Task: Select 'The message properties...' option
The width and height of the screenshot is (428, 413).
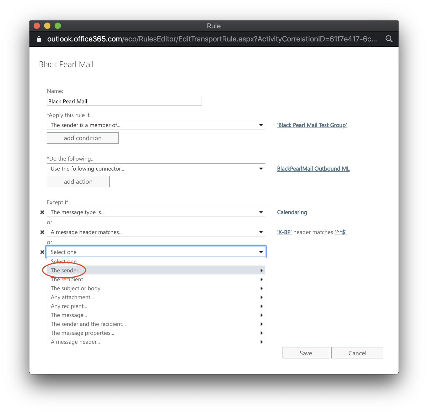Action: coord(156,333)
